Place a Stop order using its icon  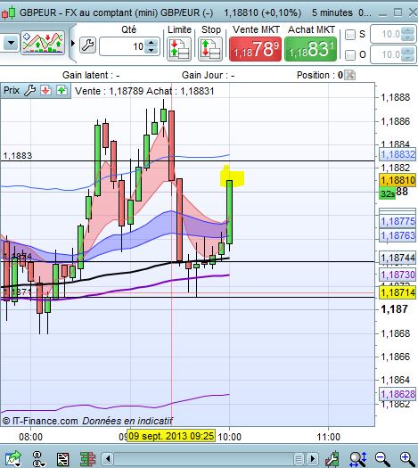[210, 49]
